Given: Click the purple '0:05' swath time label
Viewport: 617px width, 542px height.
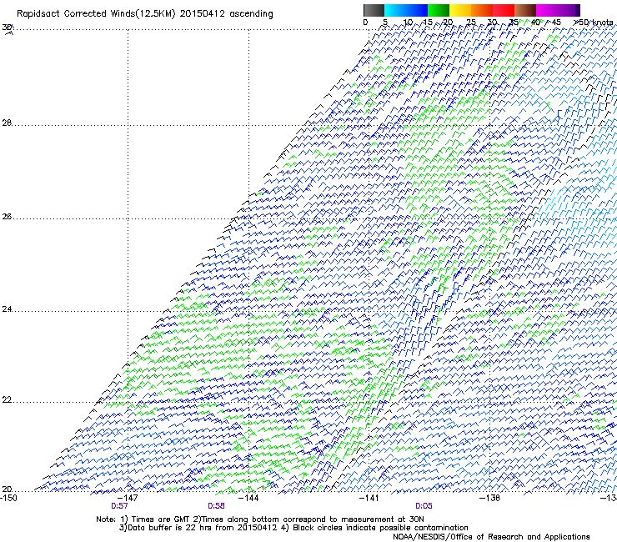Looking at the screenshot, I should pyautogui.click(x=424, y=506).
